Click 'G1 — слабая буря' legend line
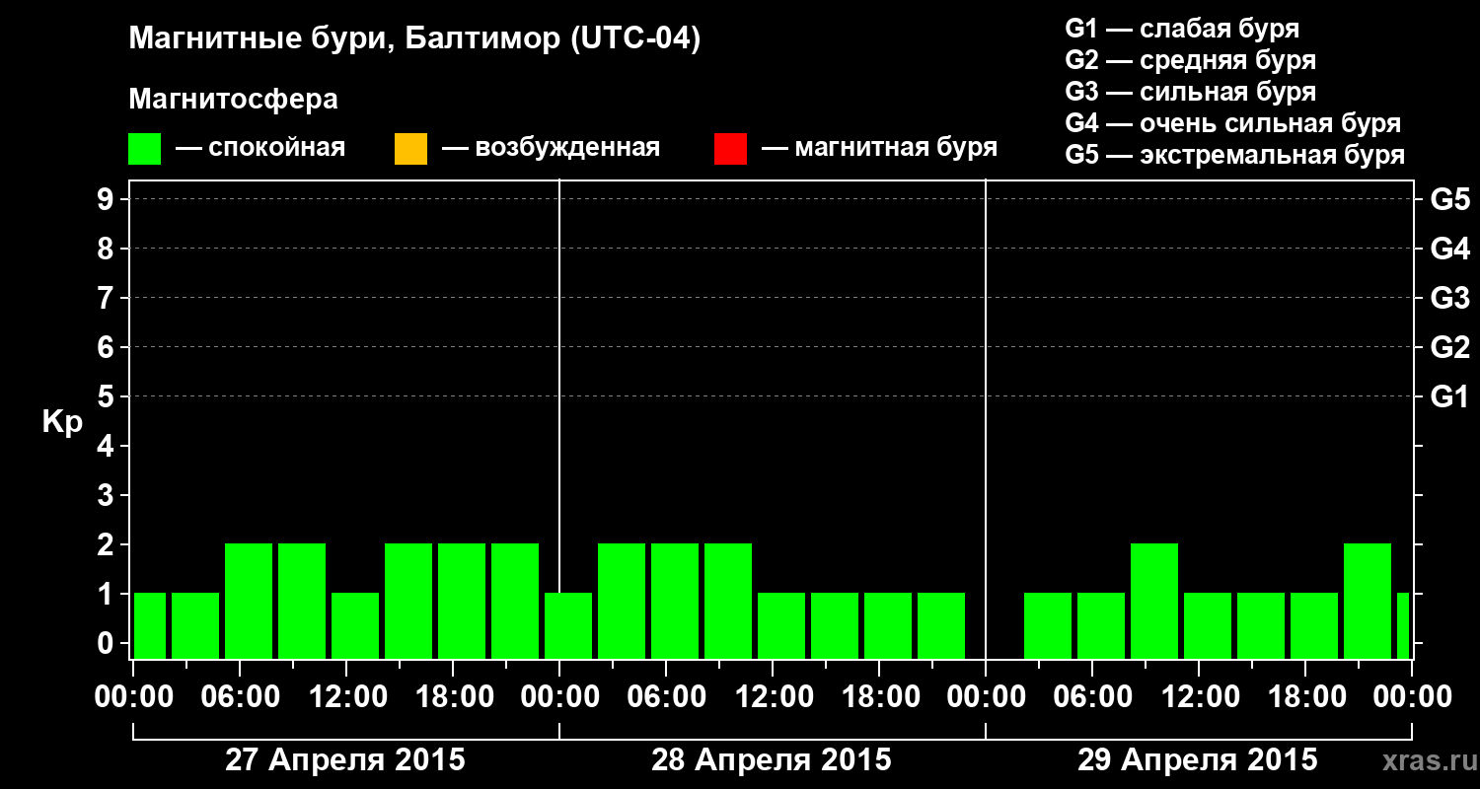1480x789 pixels. click(x=1182, y=29)
